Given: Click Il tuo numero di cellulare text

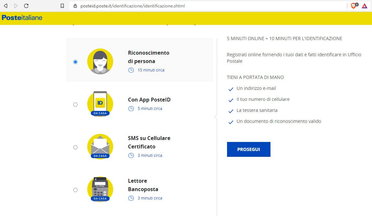Looking at the screenshot, I should pos(263,99).
